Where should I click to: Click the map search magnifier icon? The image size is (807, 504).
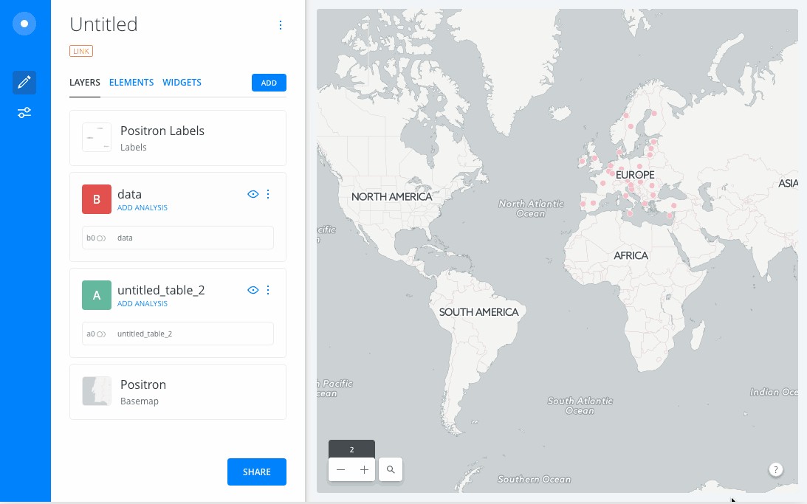point(391,469)
